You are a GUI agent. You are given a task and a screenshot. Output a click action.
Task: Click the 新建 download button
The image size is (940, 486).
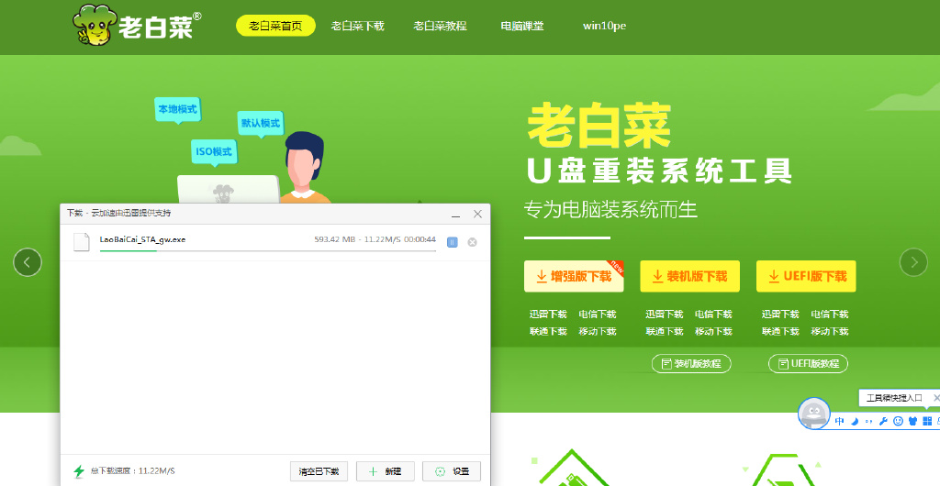[386, 471]
